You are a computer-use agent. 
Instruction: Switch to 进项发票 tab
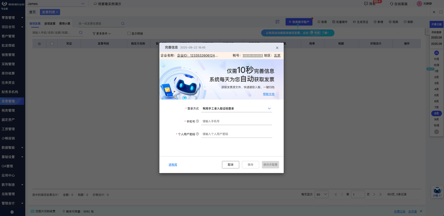click(50, 24)
